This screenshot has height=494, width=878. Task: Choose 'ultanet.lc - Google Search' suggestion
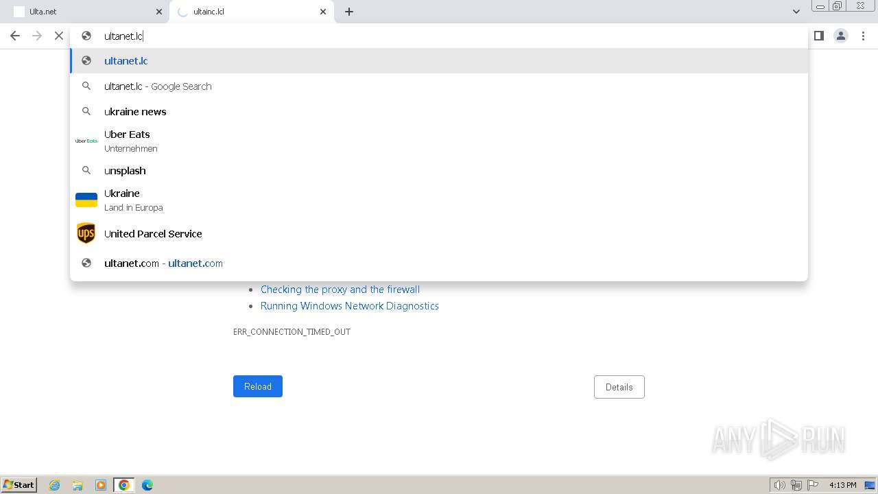(439, 86)
